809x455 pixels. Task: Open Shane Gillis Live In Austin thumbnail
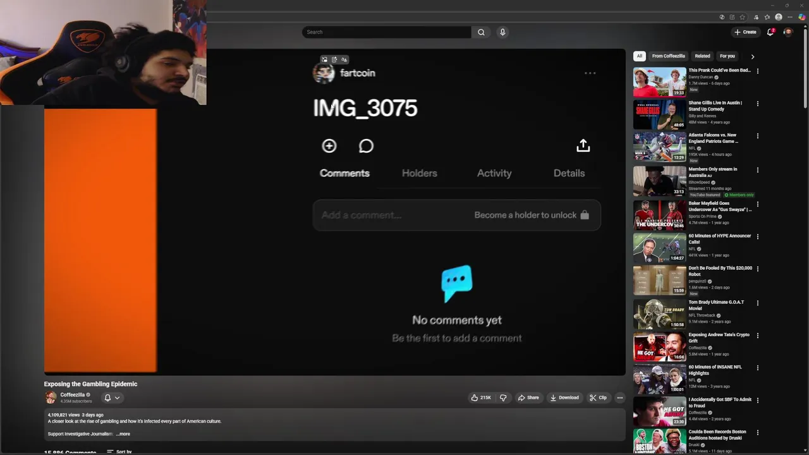pos(659,114)
